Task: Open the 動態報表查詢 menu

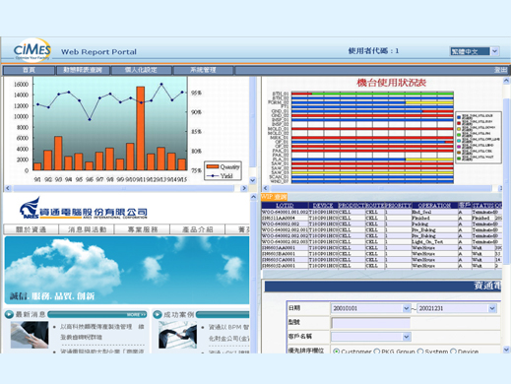Action: click(83, 70)
